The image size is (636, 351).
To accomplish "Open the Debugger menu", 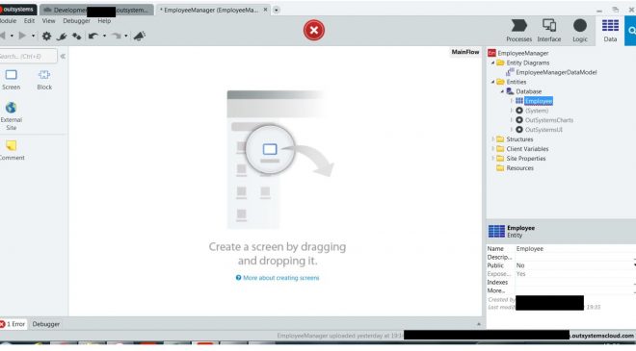I will [x=76, y=20].
